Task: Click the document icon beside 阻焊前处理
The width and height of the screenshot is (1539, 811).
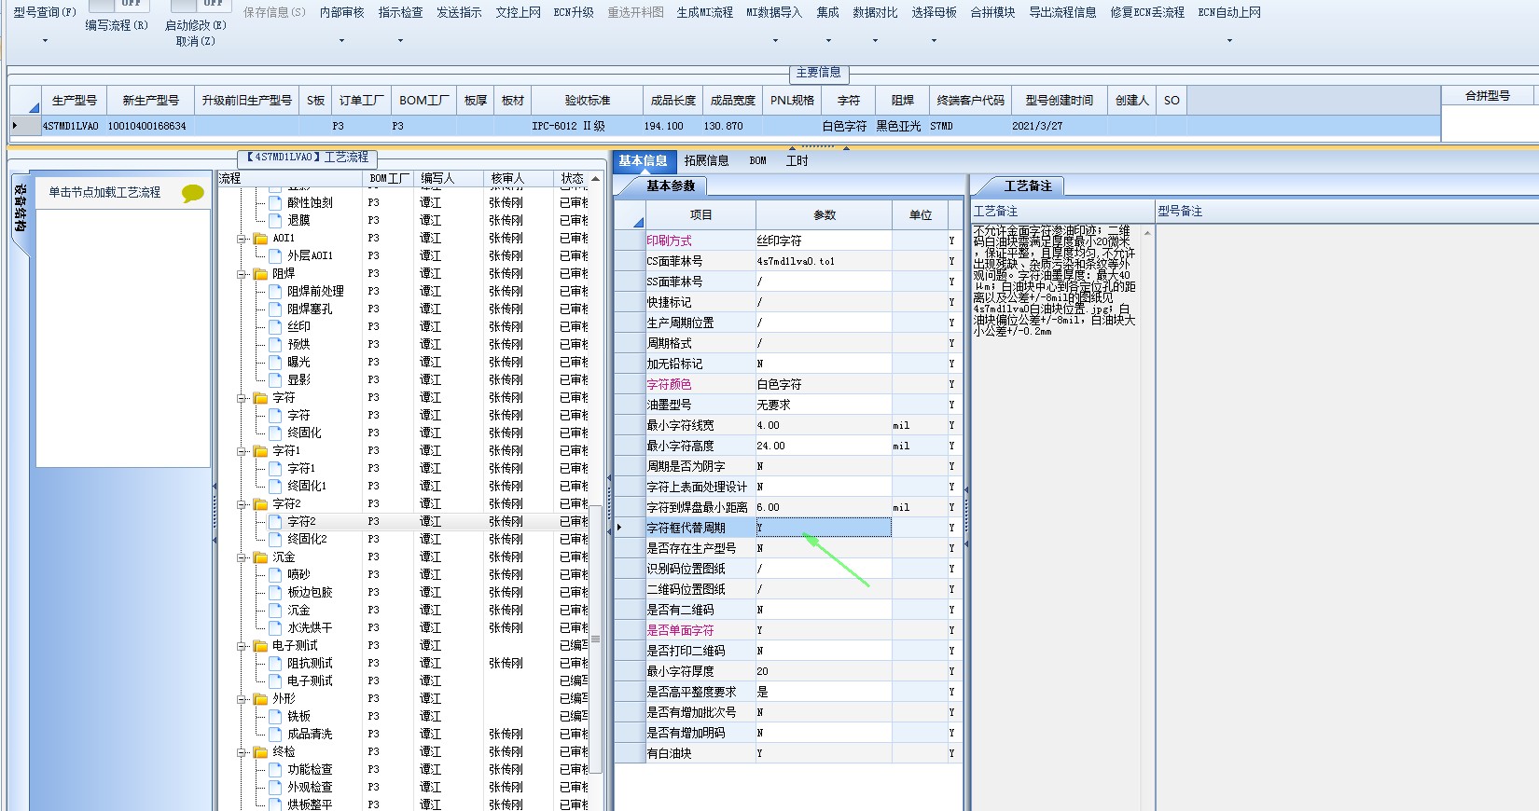Action: (275, 291)
